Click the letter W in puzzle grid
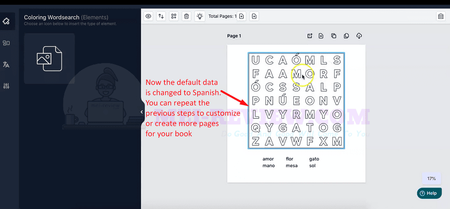The image size is (450, 209). click(x=296, y=141)
